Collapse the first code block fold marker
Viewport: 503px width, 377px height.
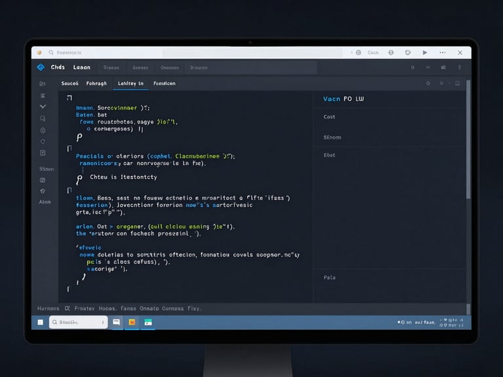click(x=69, y=98)
